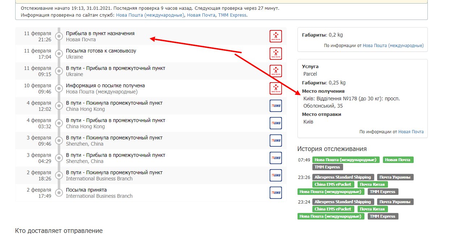460x234 pixels.
Task: Open 'TMM Express' link in top info box
Action: coord(232,15)
